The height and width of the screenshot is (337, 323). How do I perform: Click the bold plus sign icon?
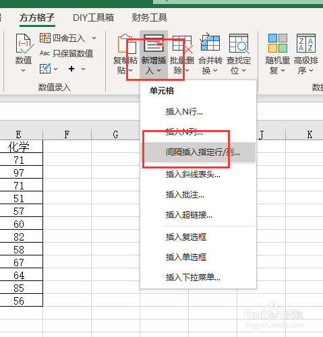[x=71, y=69]
